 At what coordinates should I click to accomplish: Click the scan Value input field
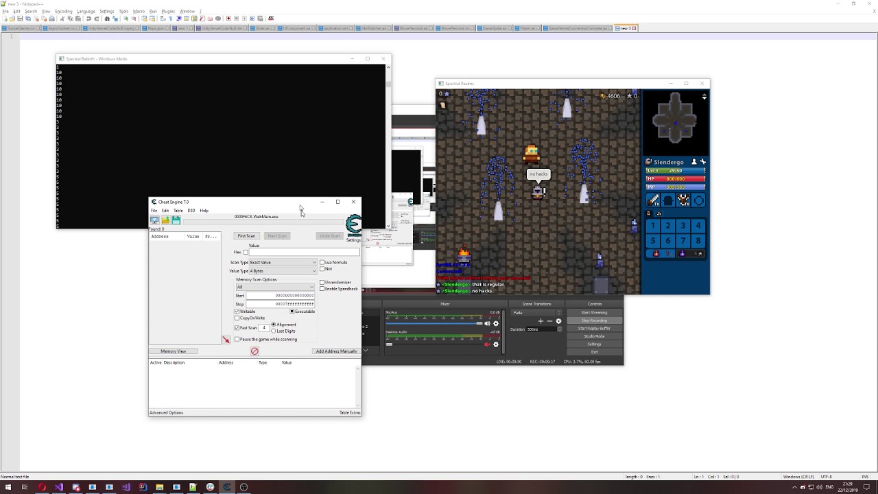tap(305, 252)
